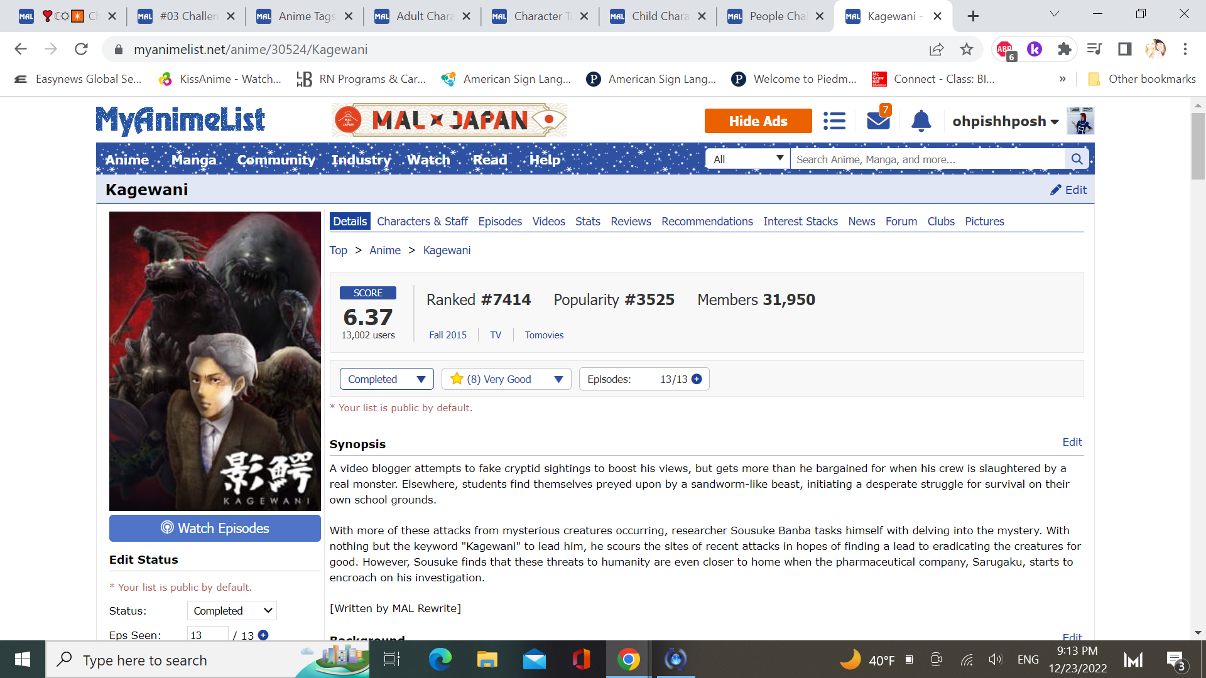Open the messages envelope icon
Image resolution: width=1206 pixels, height=678 pixels.
point(878,121)
